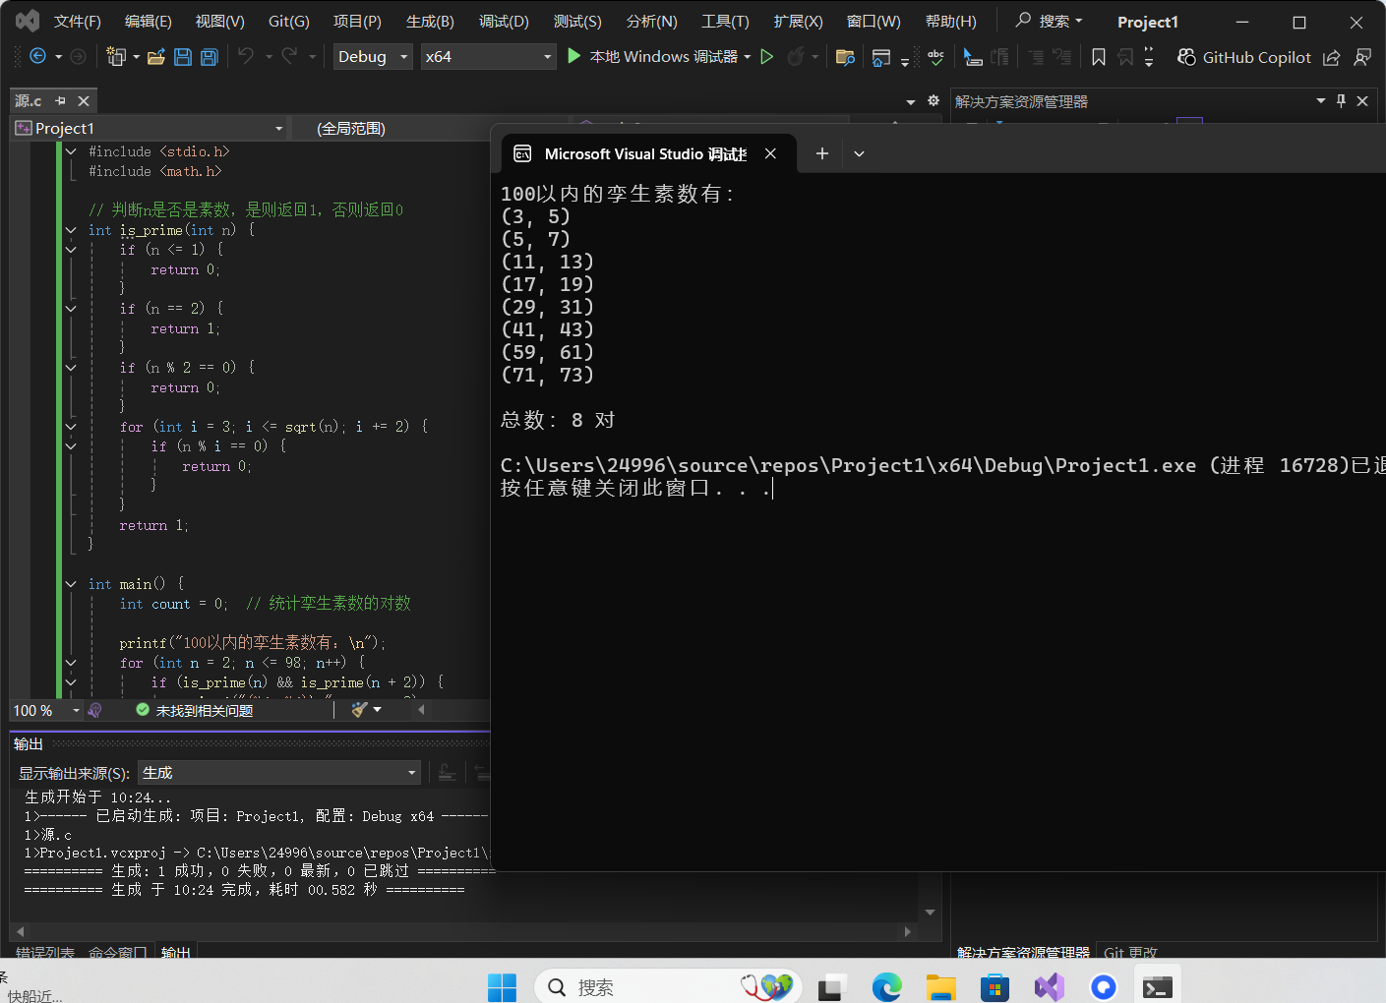Screen dimensions: 1386x1003
Task: Click the open file folder icon
Action: pyautogui.click(x=155, y=57)
